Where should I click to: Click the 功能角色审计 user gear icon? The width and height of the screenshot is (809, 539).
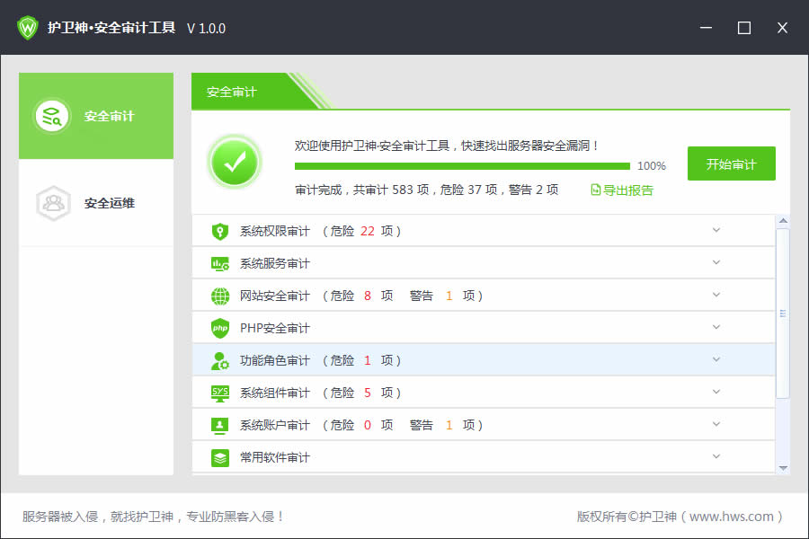tap(220, 360)
